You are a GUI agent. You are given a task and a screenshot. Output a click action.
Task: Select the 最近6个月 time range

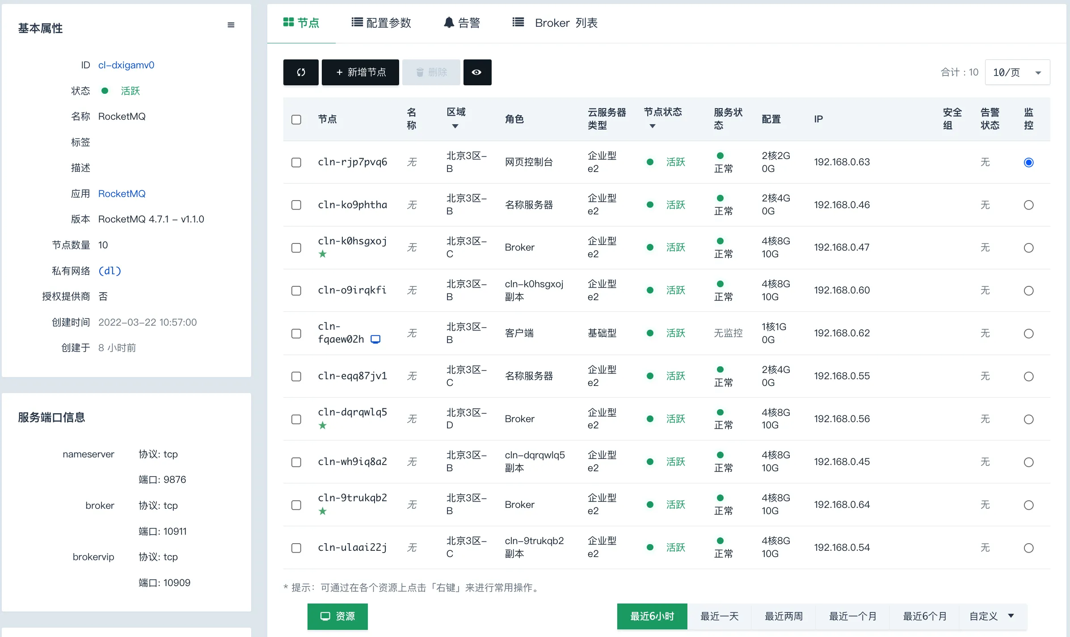tap(925, 616)
